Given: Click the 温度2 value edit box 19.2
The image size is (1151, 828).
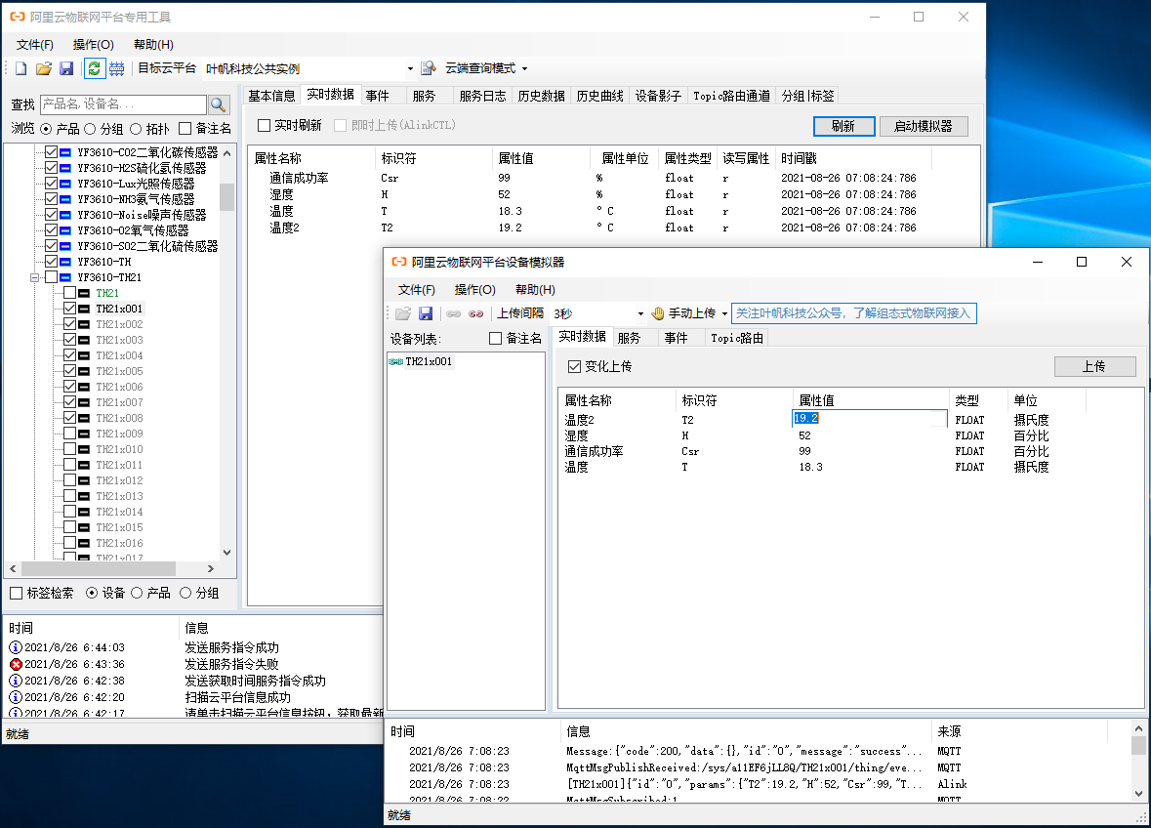Looking at the screenshot, I should [870, 419].
